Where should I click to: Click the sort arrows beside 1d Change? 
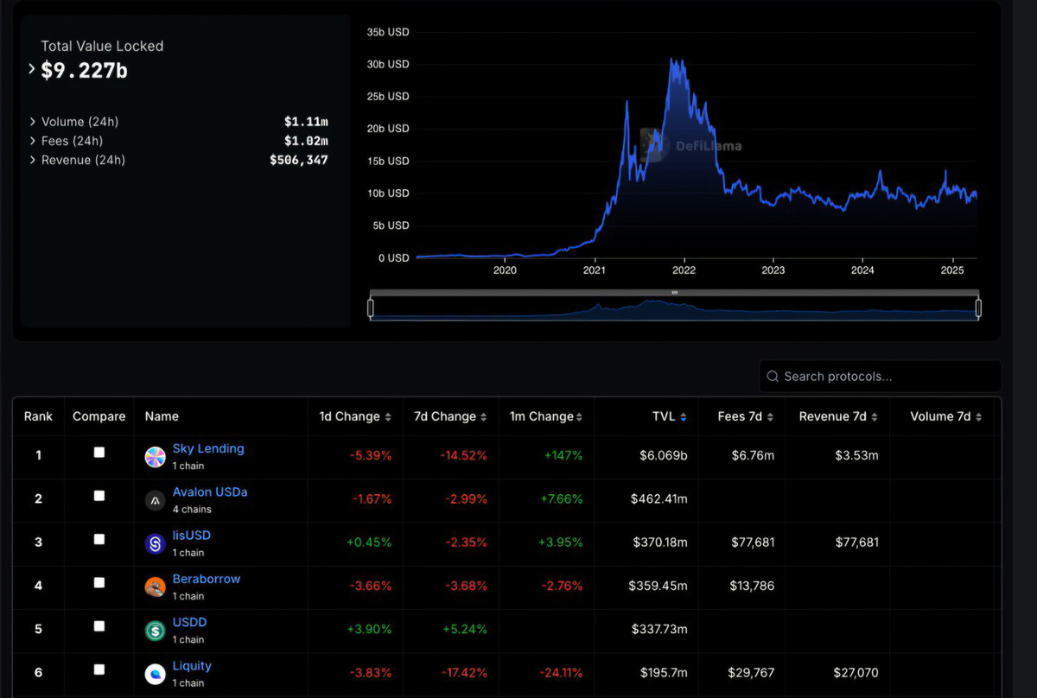pos(388,417)
